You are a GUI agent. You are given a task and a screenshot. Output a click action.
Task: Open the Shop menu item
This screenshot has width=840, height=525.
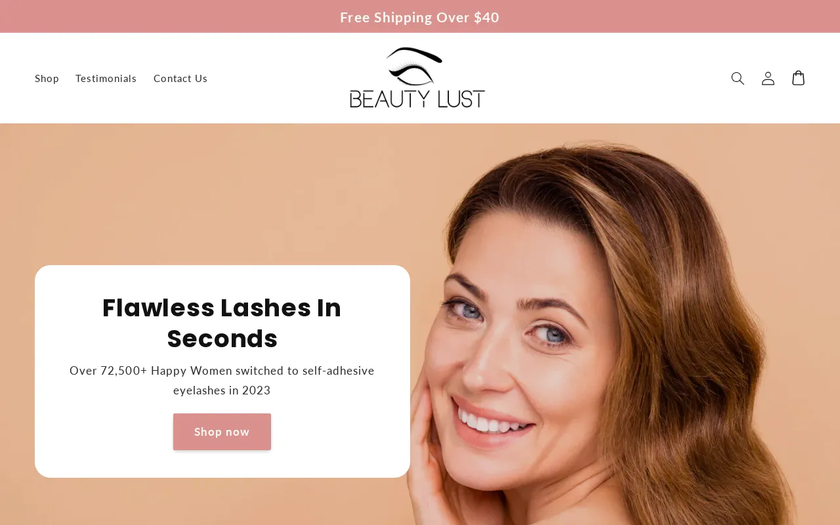[47, 78]
